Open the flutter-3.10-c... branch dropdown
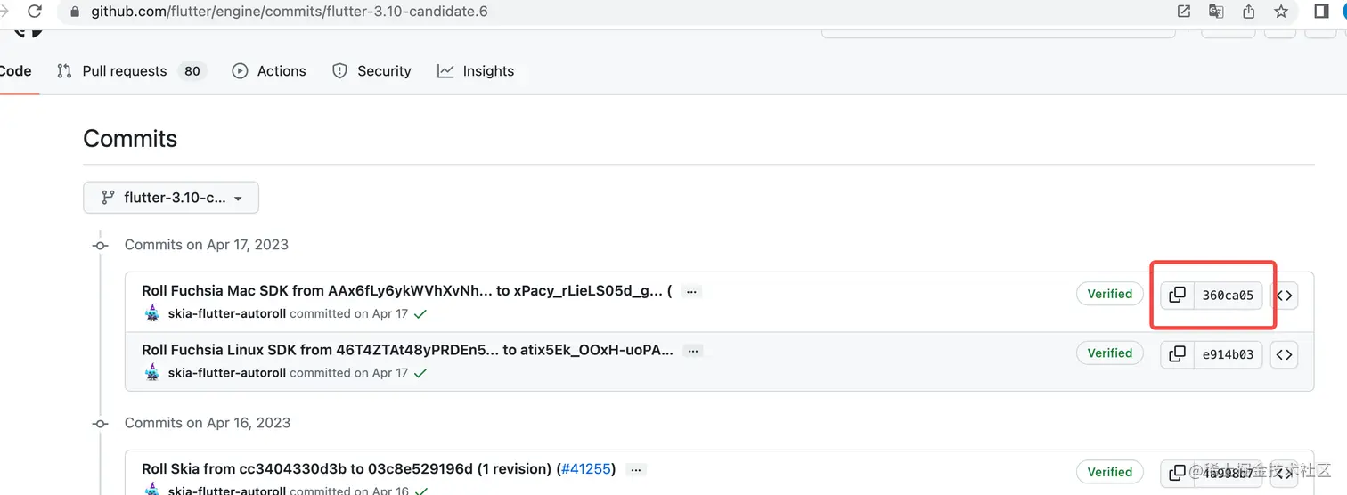Screen dimensions: 1347x495 pyautogui.click(x=171, y=198)
